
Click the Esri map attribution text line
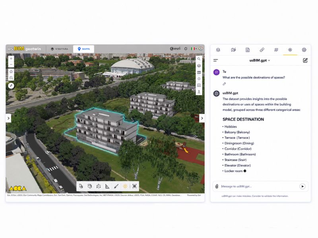(94, 195)
